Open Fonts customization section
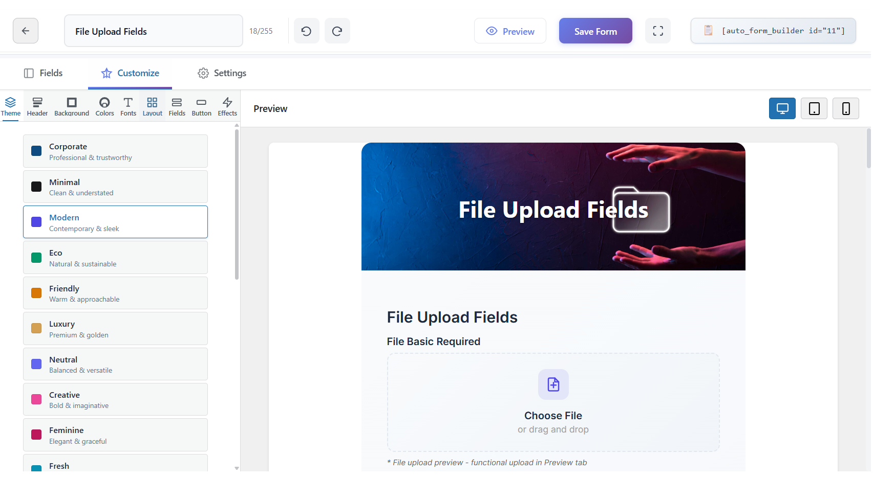The image size is (873, 478). click(128, 107)
